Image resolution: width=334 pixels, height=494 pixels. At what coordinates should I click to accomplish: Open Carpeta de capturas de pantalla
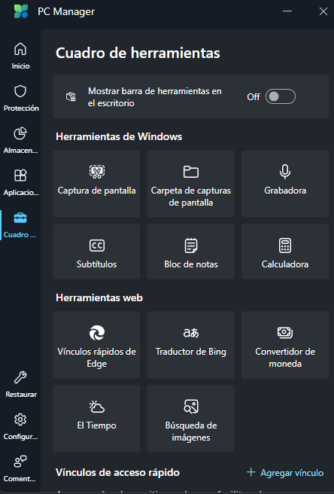(x=191, y=183)
